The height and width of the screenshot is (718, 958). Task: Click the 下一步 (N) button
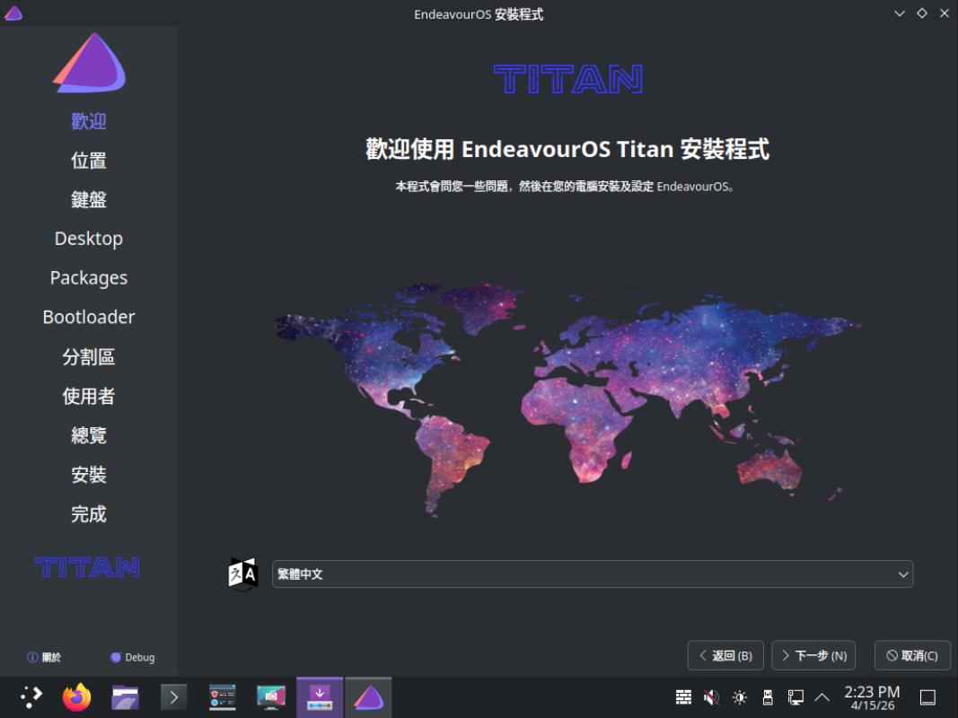click(813, 656)
